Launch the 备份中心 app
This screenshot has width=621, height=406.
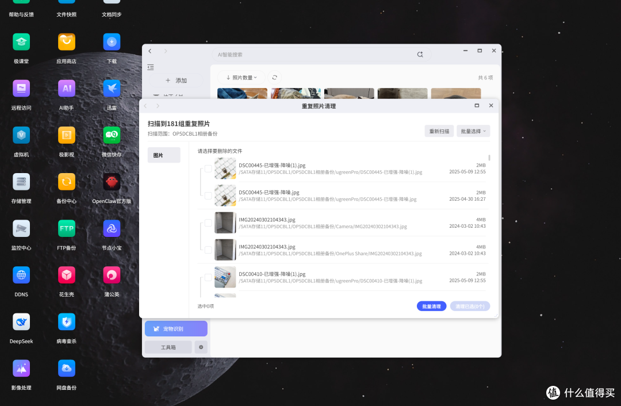click(x=67, y=182)
